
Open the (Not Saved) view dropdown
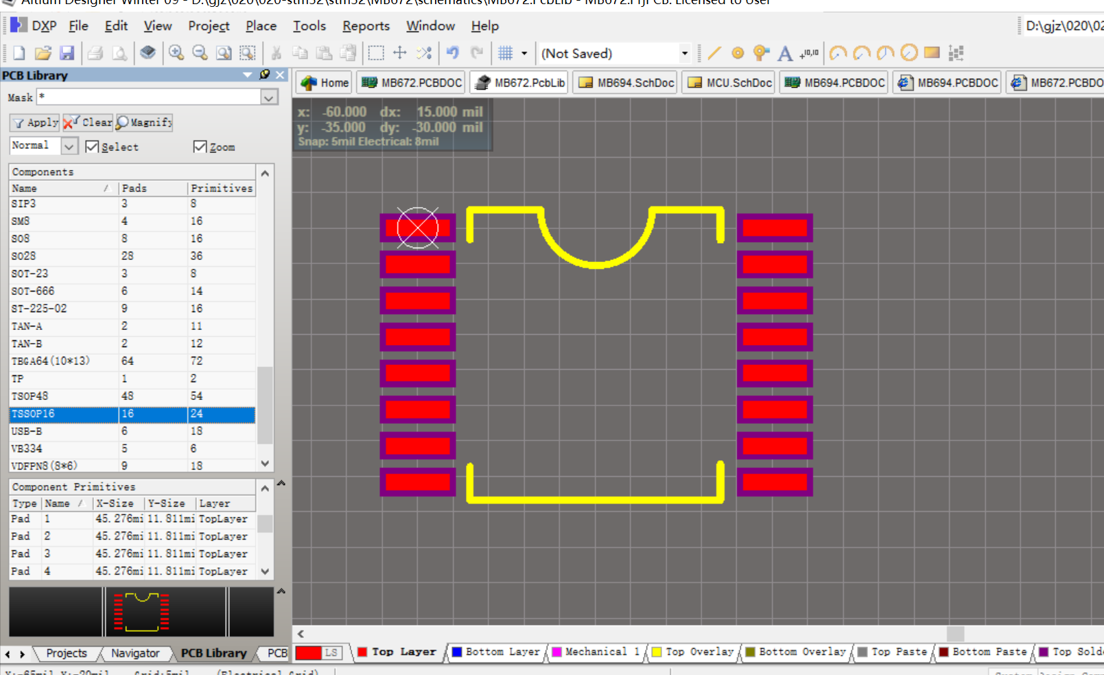[684, 53]
